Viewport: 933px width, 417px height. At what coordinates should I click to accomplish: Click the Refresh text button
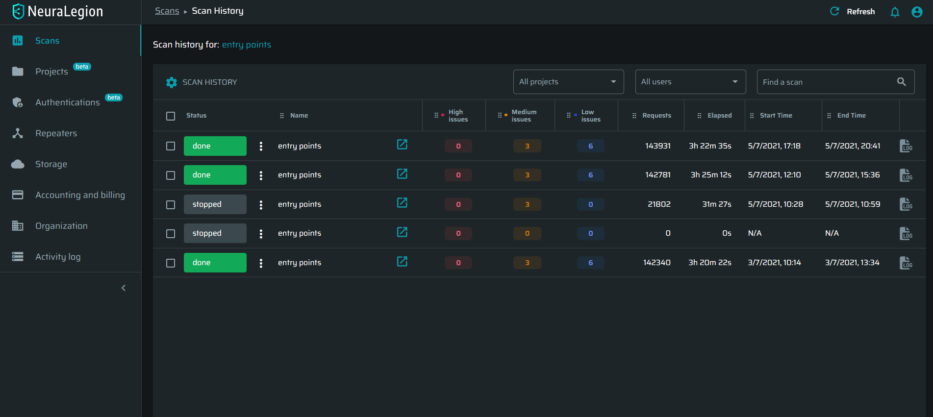861,12
